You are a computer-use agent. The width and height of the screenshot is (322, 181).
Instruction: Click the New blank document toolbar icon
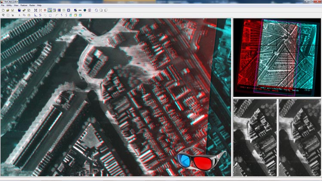pos(3,10)
